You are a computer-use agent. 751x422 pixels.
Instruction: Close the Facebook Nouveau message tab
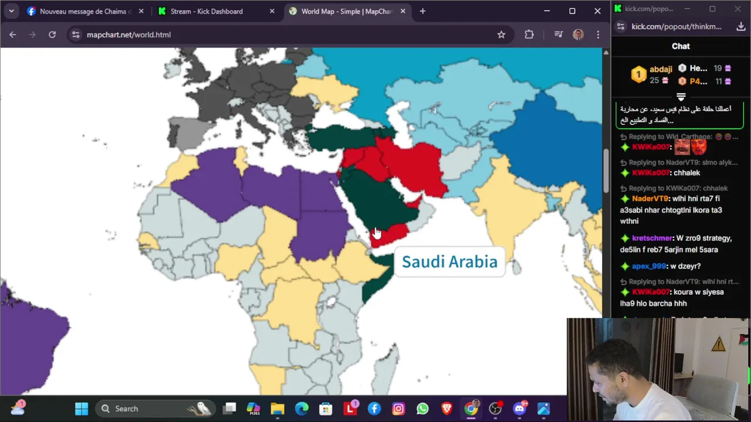[x=141, y=11]
